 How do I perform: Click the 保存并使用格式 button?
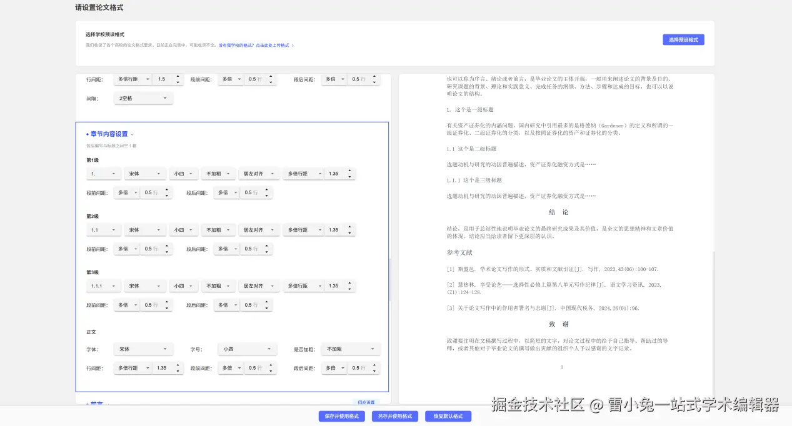pos(341,416)
